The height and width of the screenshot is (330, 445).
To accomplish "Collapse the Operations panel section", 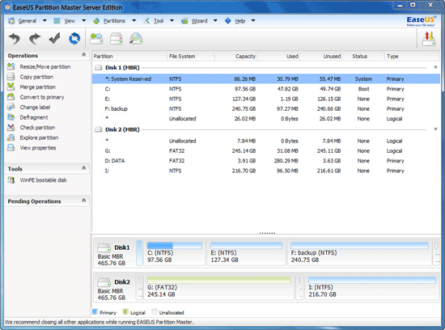I will [x=83, y=54].
